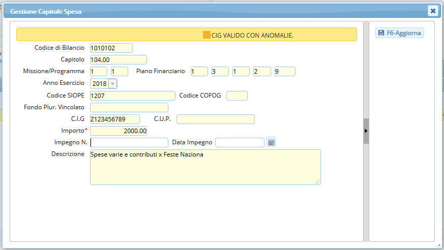Open the Data Impegno calendar picker
The image size is (444, 250).
coord(271,143)
